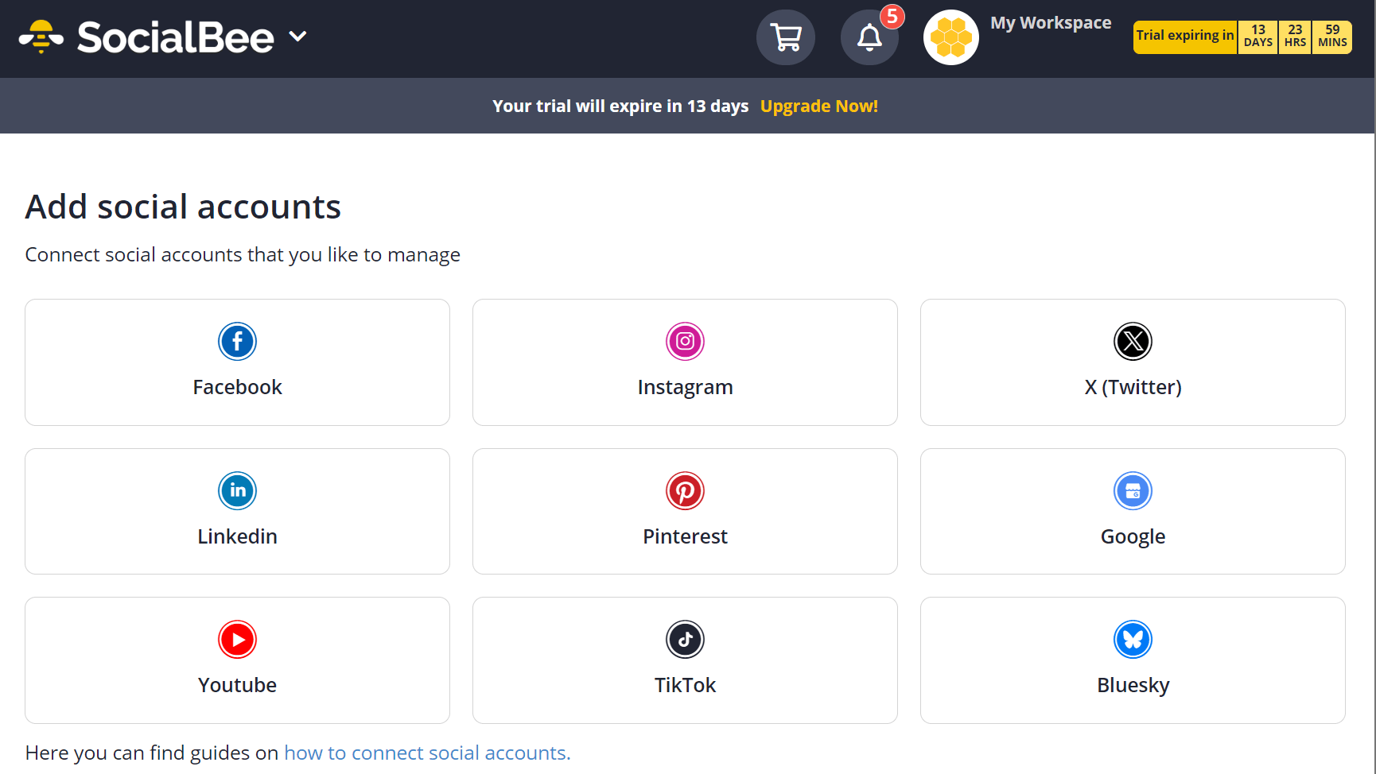1376x774 pixels.
Task: Click the Add social accounts heading
Action: click(183, 207)
